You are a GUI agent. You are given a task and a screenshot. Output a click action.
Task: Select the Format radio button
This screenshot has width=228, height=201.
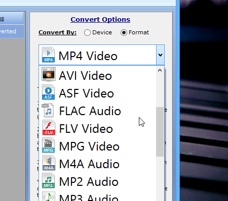pyautogui.click(x=124, y=32)
